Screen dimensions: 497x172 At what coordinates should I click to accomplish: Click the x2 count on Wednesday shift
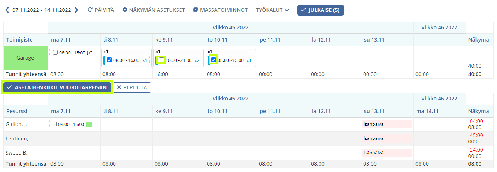point(197,60)
